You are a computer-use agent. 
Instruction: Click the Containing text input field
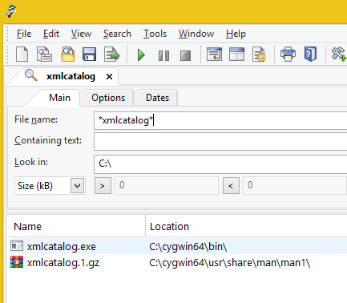tap(220, 142)
